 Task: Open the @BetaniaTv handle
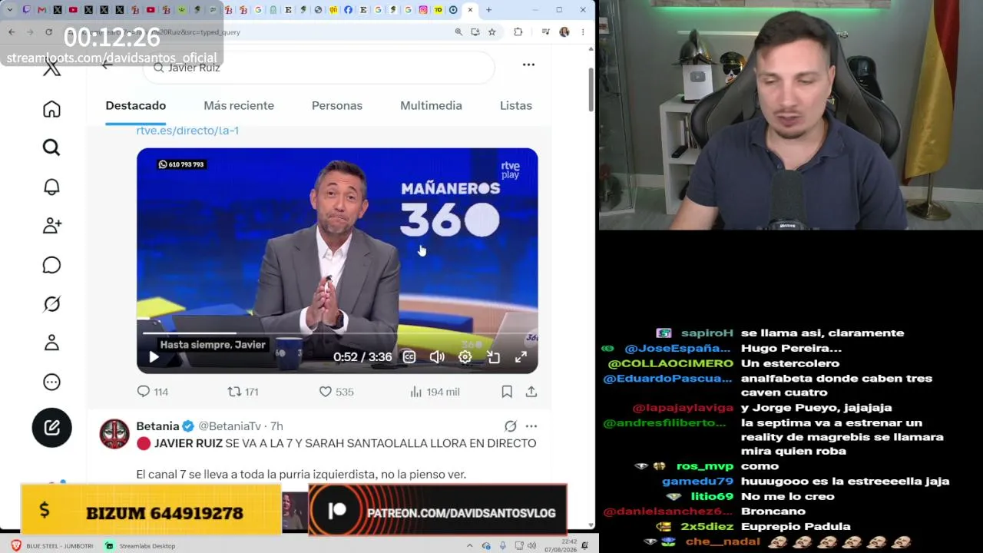tap(230, 426)
